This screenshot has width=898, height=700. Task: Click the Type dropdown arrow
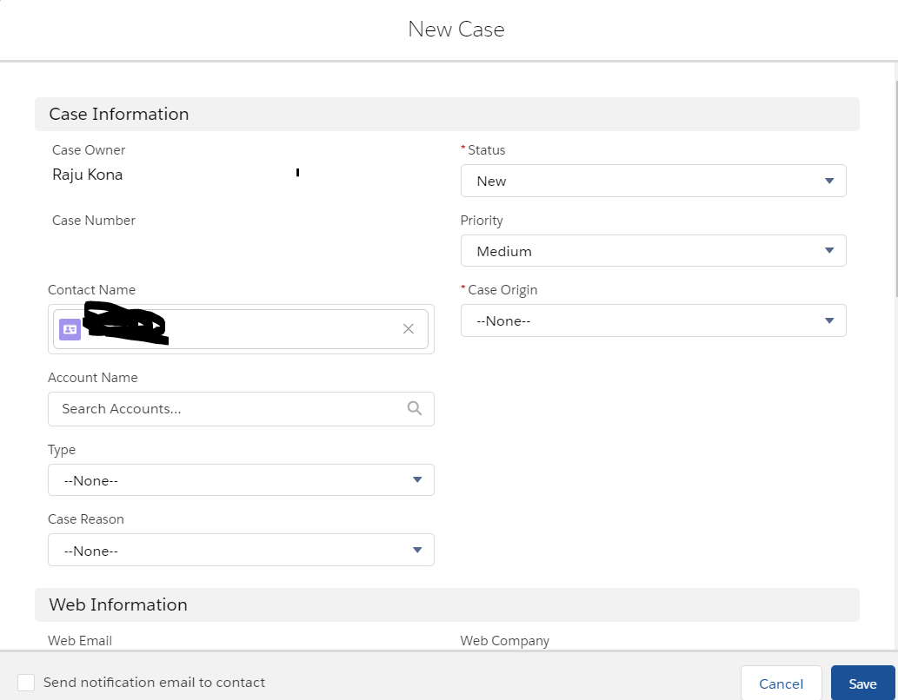[417, 479]
